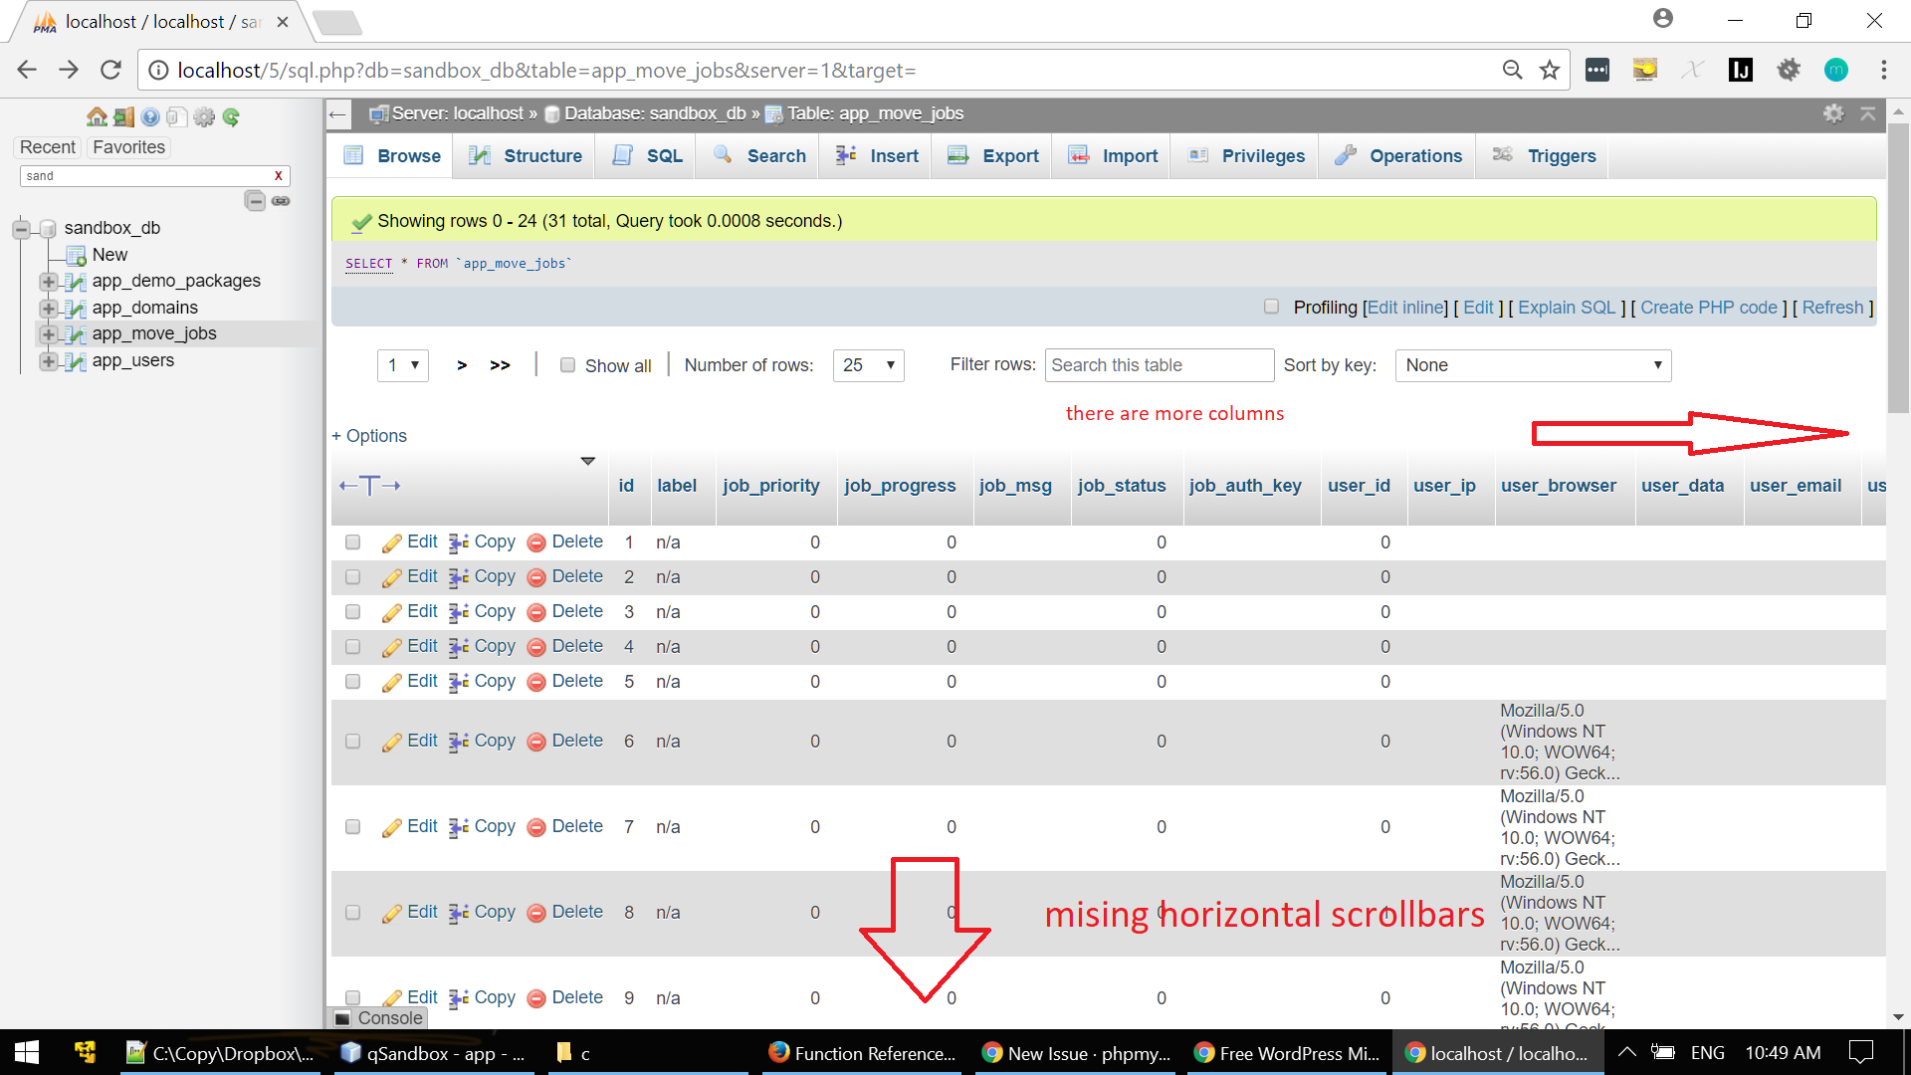Open the Export tab

(991, 155)
